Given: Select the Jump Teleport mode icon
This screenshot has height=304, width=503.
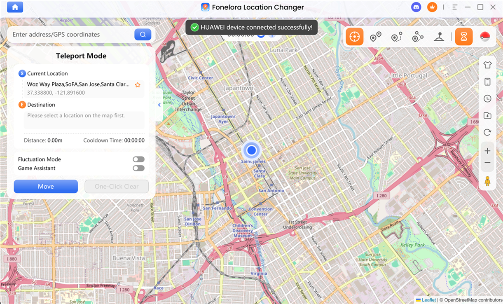Looking at the screenshot, I should [x=375, y=37].
